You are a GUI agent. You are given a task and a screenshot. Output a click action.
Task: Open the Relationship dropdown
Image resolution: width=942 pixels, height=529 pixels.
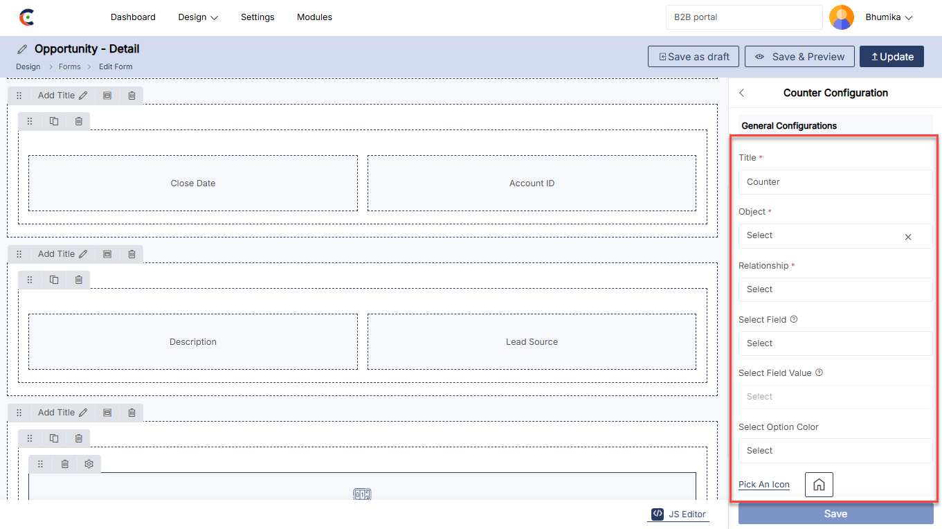pyautogui.click(x=835, y=289)
